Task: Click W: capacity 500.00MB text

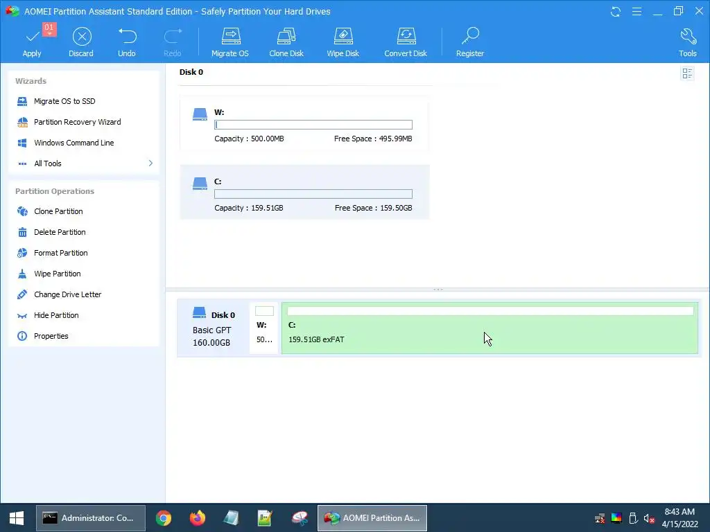Action: click(249, 139)
